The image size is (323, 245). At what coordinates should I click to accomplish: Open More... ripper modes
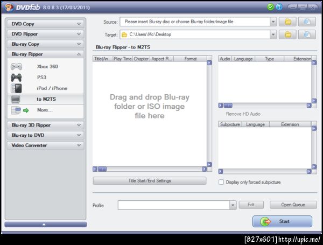46,110
